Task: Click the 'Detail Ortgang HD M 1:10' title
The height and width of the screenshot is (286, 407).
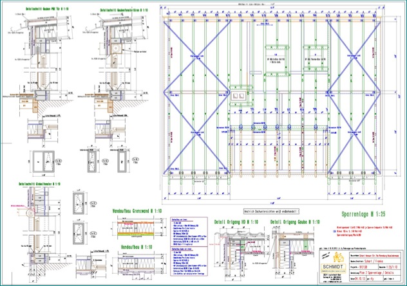Action: [x=236, y=222]
